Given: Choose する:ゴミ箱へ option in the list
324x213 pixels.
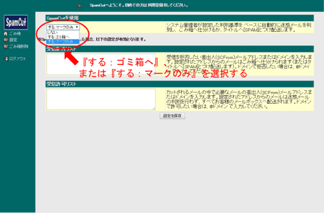Looking at the screenshot, I should point(63,37).
